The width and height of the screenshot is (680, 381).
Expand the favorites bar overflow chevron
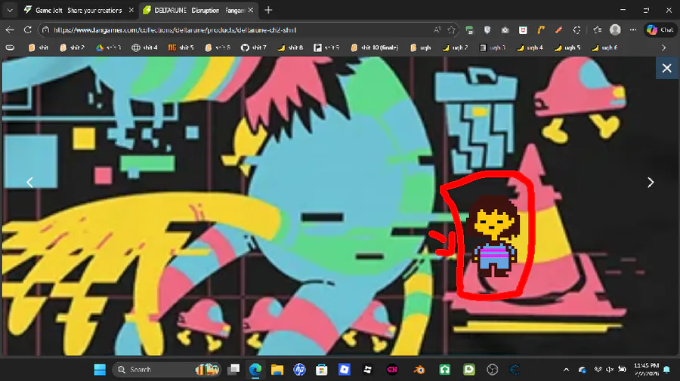click(x=663, y=48)
